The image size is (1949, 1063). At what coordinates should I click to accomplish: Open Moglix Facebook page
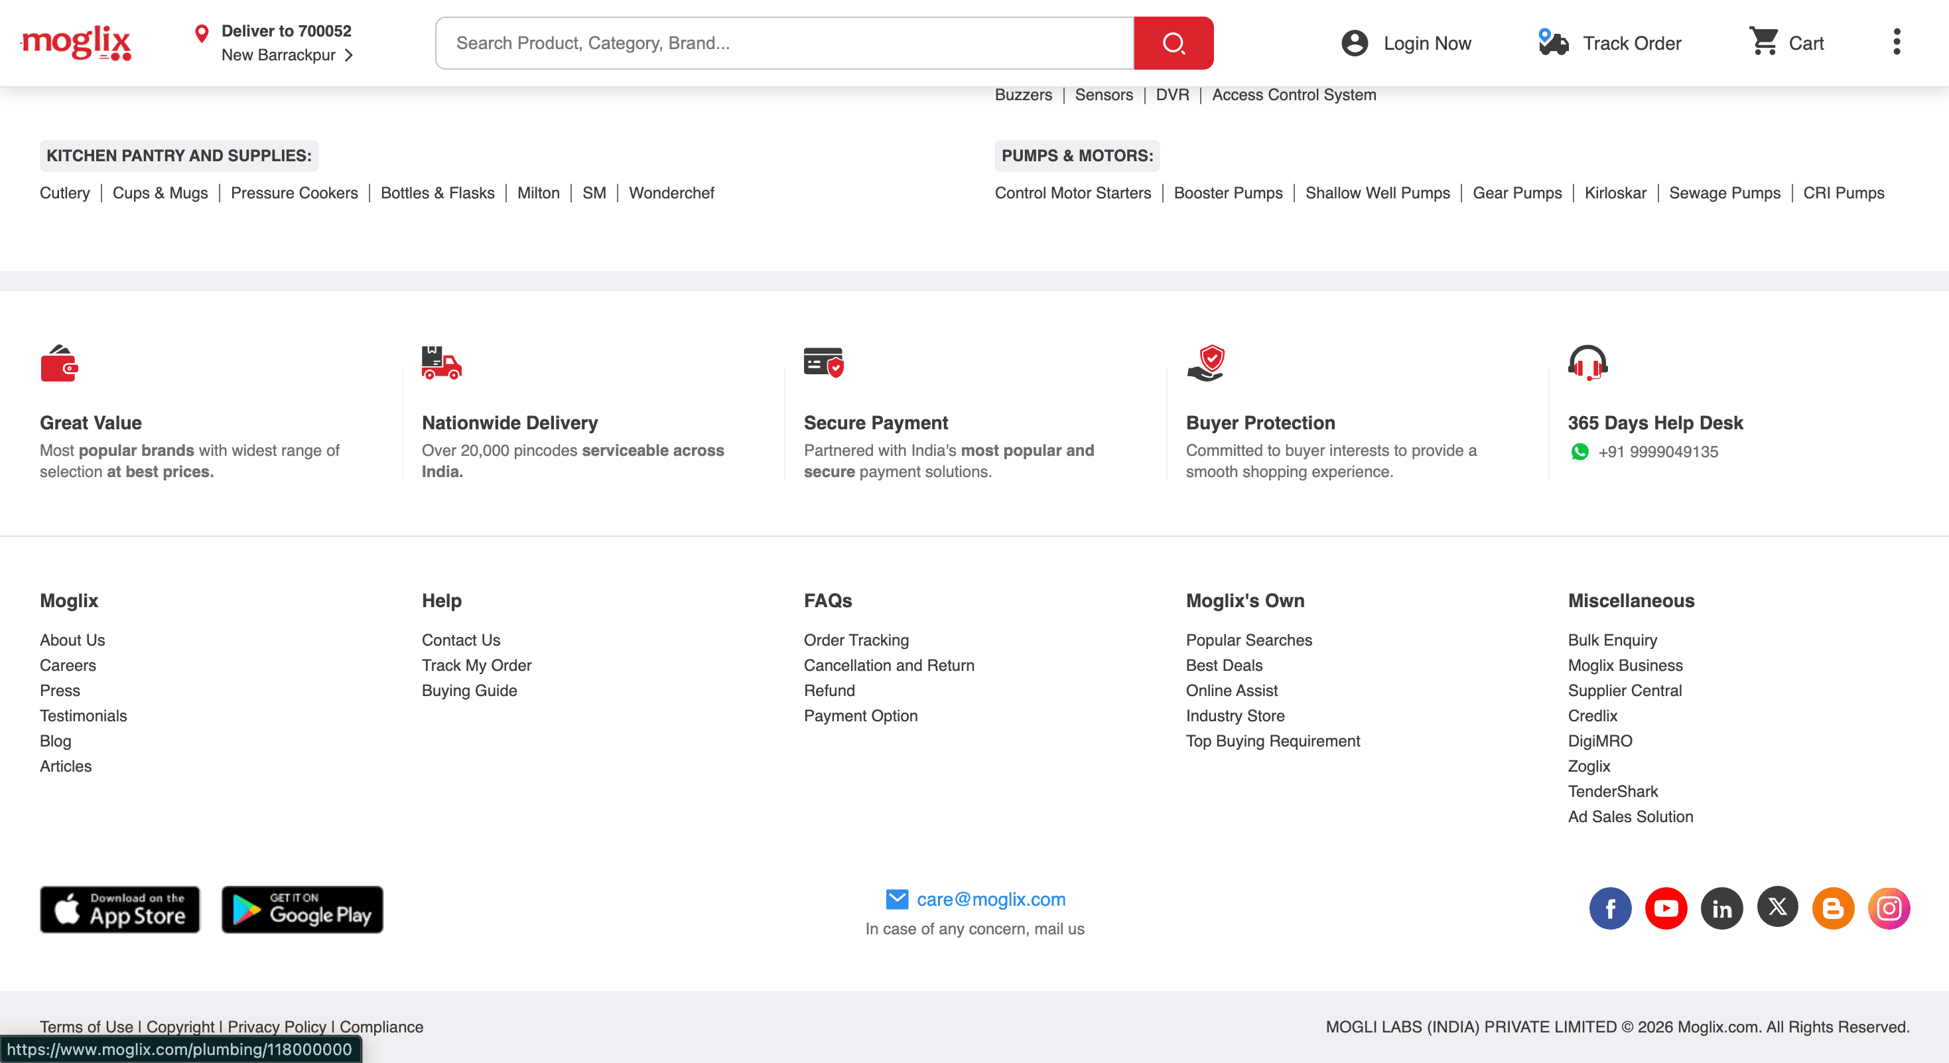point(1610,908)
